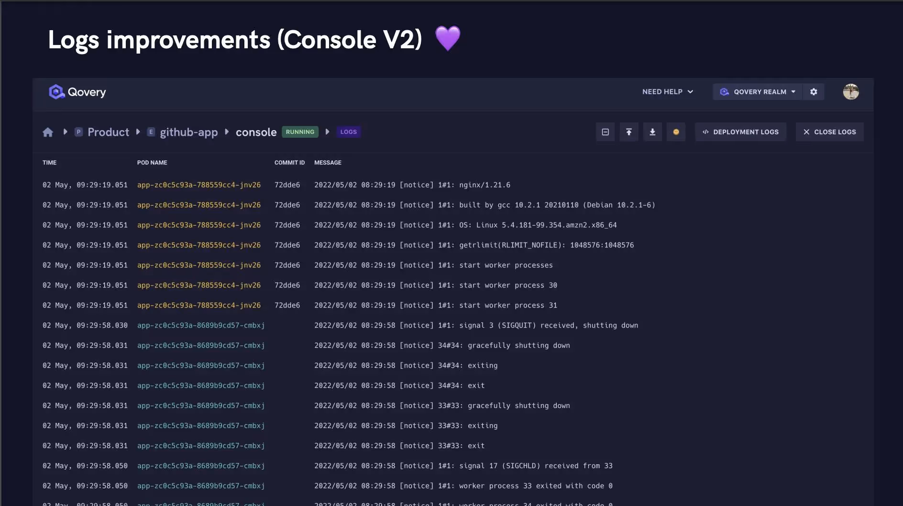903x506 pixels.
Task: Click the user avatar in top right
Action: [x=851, y=91]
